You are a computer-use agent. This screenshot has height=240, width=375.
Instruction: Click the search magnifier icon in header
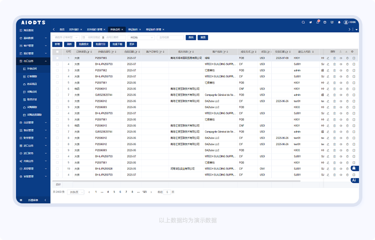tap(303, 22)
